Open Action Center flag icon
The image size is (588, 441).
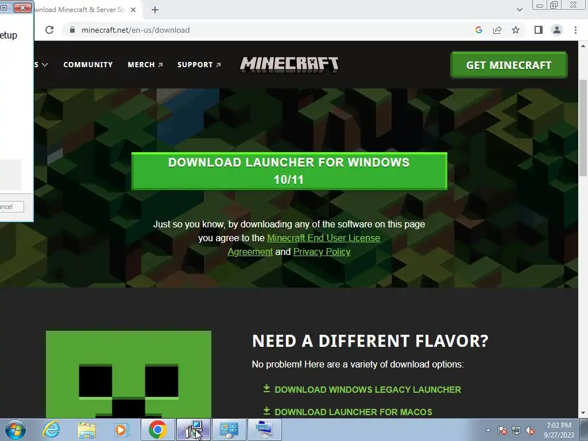click(502, 430)
